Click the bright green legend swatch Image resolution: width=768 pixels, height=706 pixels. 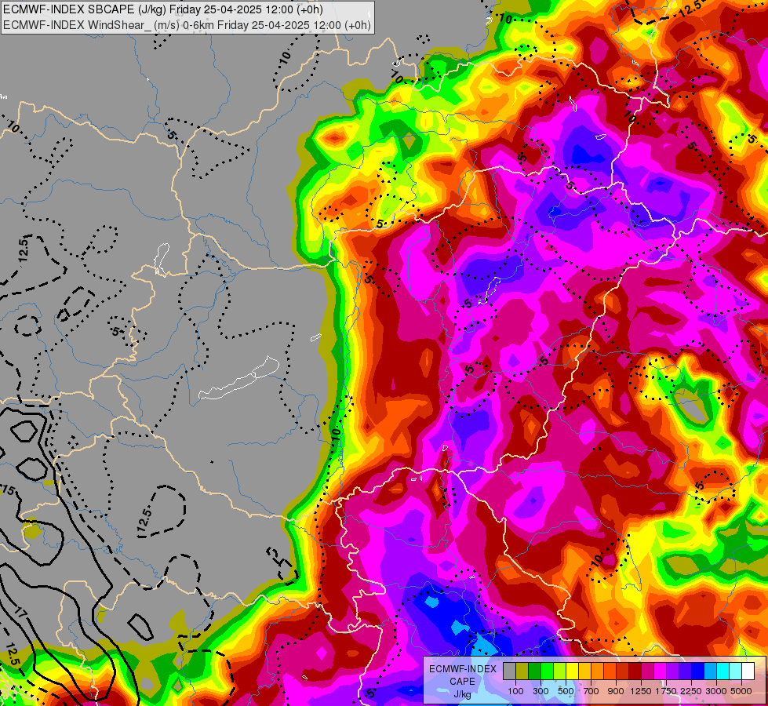(x=548, y=671)
